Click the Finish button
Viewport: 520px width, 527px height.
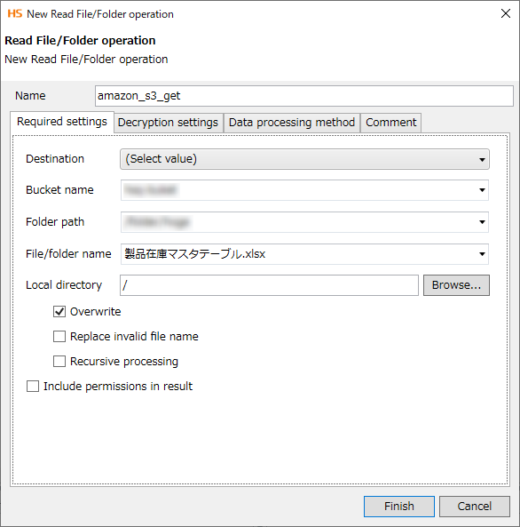[399, 507]
